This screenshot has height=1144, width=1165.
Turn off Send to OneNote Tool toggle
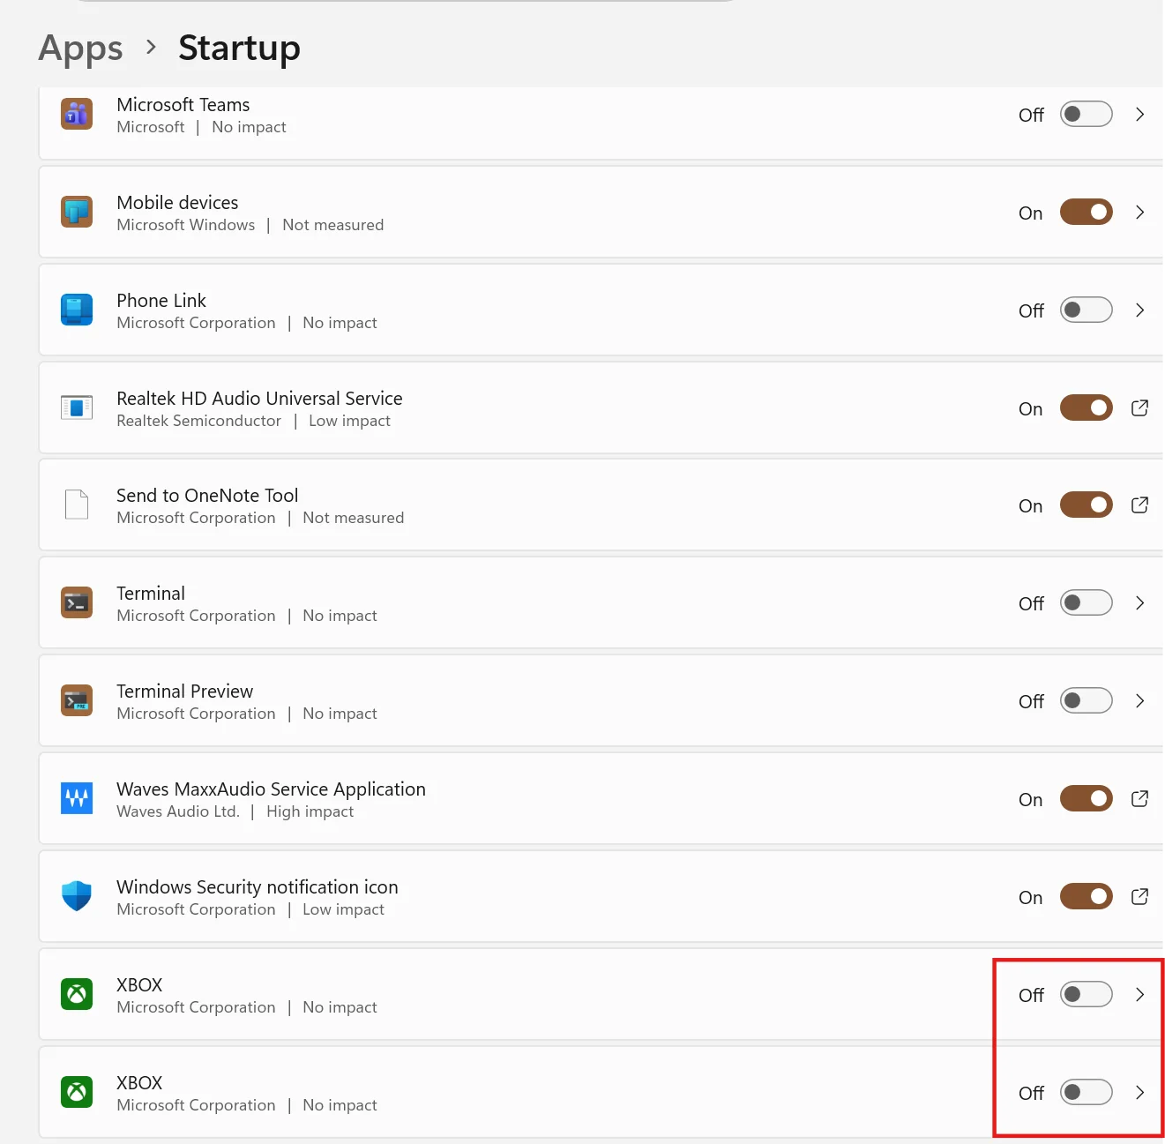[1087, 505]
